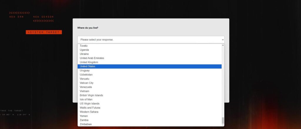Choose Venezuela from the list
The image size is (301, 129).
point(86,87)
